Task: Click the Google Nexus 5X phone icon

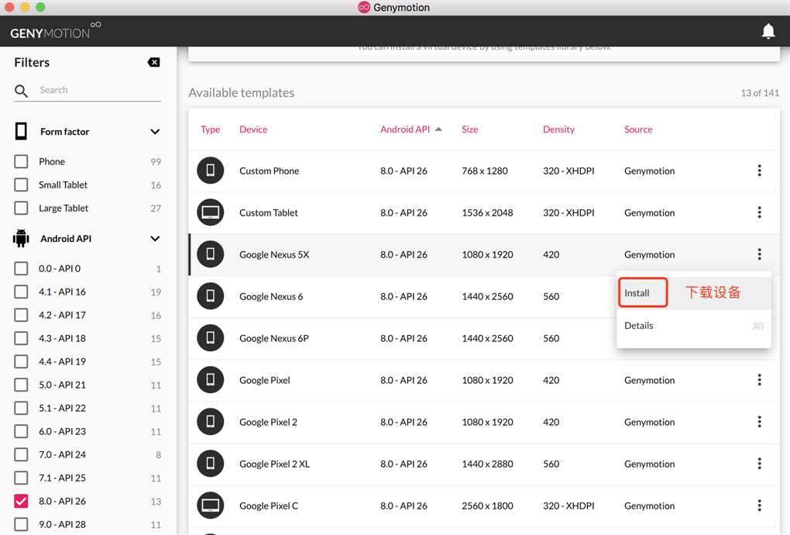Action: tap(210, 254)
